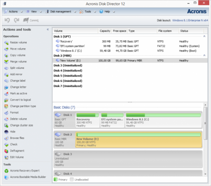Click the Hide volume icon
Image resolution: width=211 pixels, height=186 pixels.
click(x=6, y=132)
